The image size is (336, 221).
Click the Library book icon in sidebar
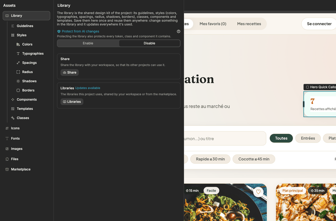tap(7, 16)
